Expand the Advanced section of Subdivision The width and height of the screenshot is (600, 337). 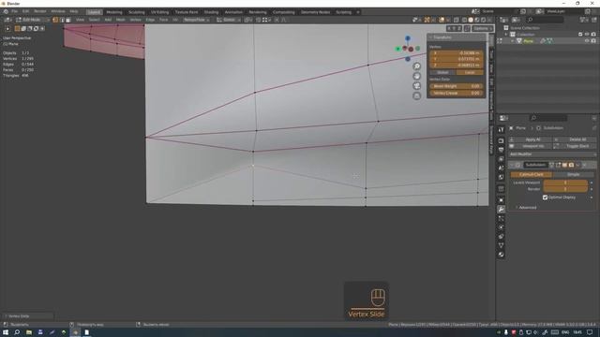pyautogui.click(x=526, y=208)
